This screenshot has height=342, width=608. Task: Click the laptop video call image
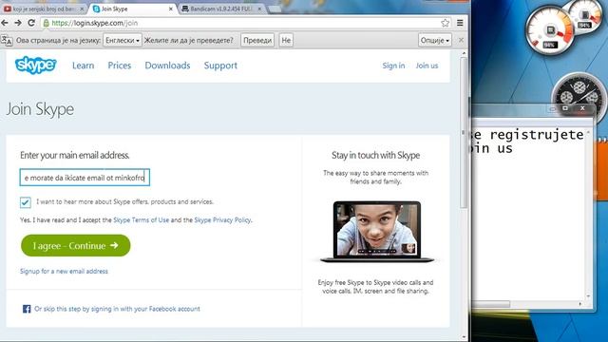coord(377,232)
